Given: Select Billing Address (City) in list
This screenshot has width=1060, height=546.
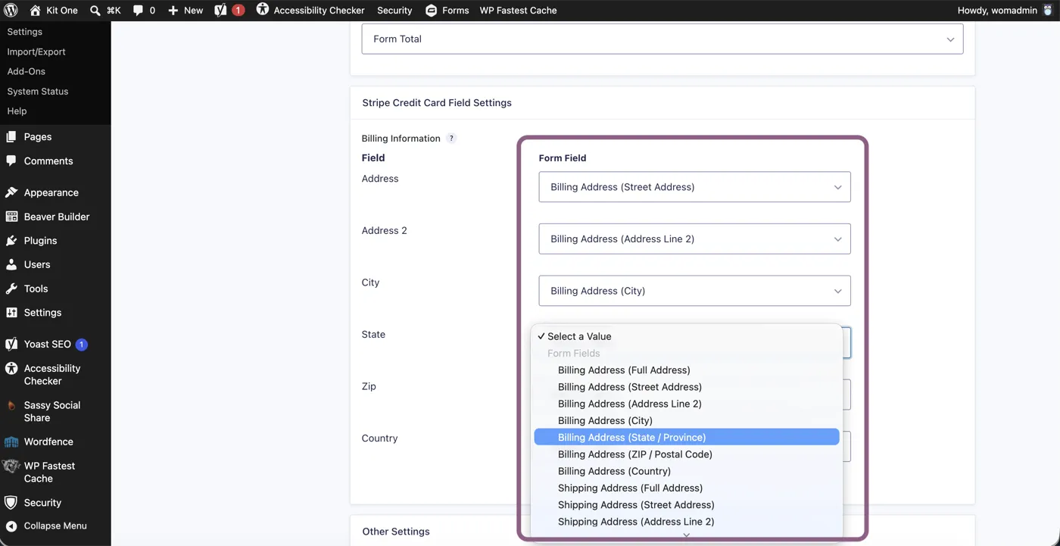Looking at the screenshot, I should click(x=687, y=420).
